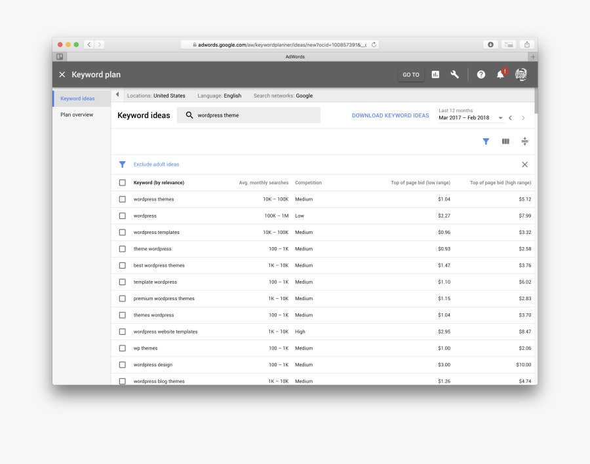Image resolution: width=590 pixels, height=464 pixels.
Task: Check the box for wordpress themes
Action: tap(123, 199)
